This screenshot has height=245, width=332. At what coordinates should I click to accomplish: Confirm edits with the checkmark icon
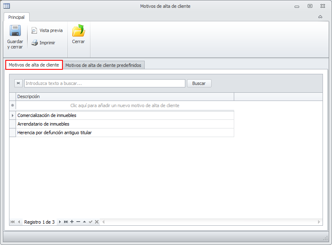[91, 222]
